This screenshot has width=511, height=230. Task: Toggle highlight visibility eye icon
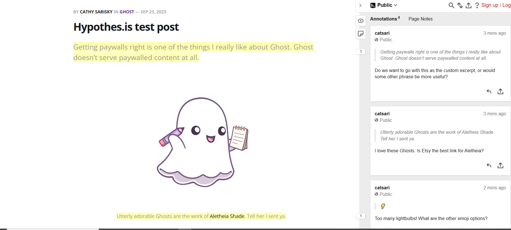click(x=361, y=21)
